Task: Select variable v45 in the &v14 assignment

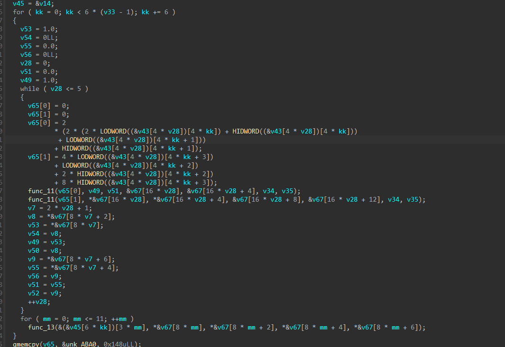Action: (x=18, y=3)
